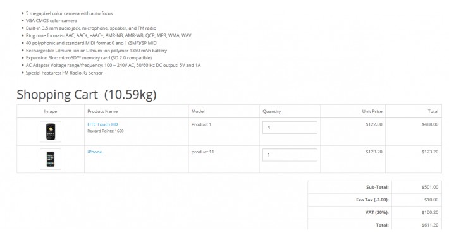
Task: Select the Reward Points: 1600 text
Action: 106,131
